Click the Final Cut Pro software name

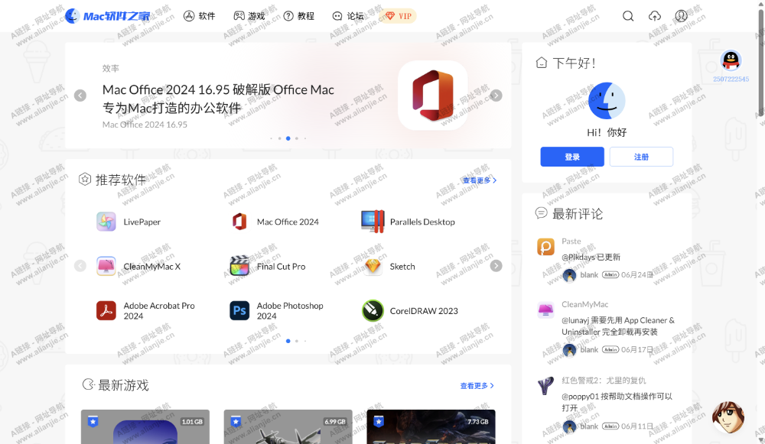[x=281, y=267]
